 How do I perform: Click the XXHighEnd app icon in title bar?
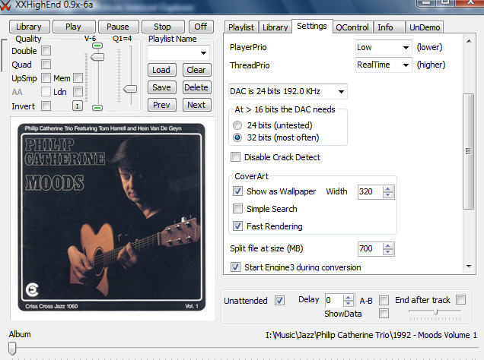click(x=5, y=5)
